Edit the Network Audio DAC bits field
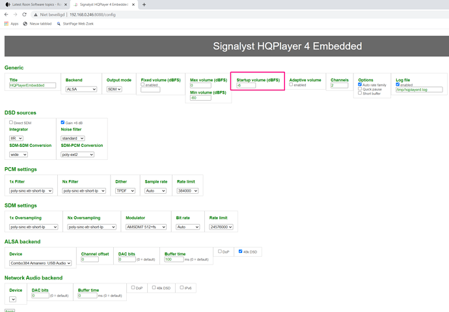The height and width of the screenshot is (312, 449). pyautogui.click(x=40, y=296)
